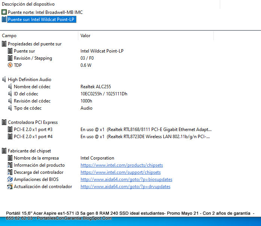Select the Tipo de códec label
Screen dimensions: 261x226
click(x=28, y=108)
